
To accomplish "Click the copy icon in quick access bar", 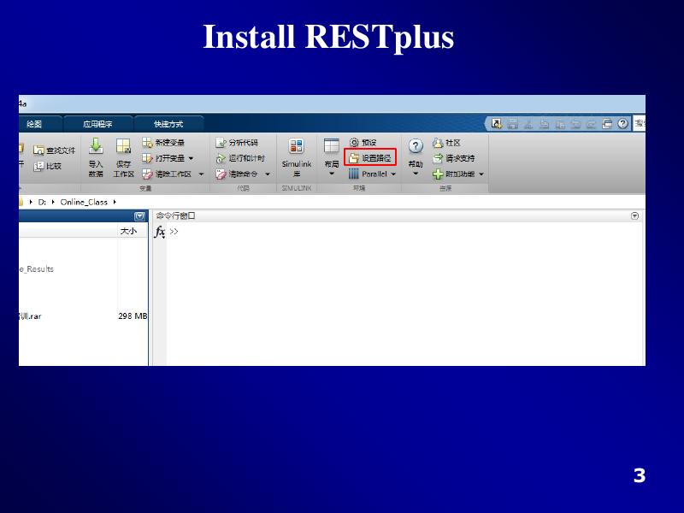I will [x=544, y=124].
